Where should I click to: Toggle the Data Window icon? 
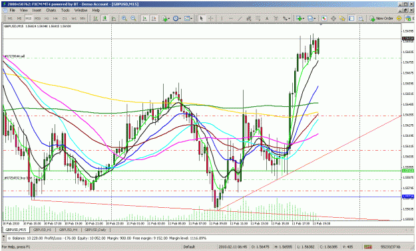[333, 19]
